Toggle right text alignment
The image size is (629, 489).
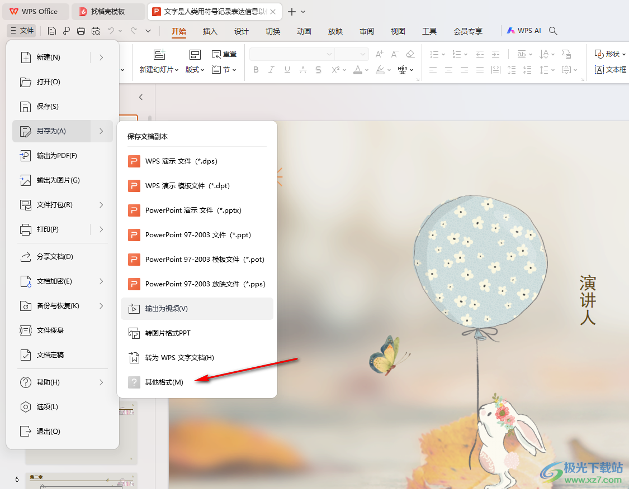pyautogui.click(x=464, y=70)
